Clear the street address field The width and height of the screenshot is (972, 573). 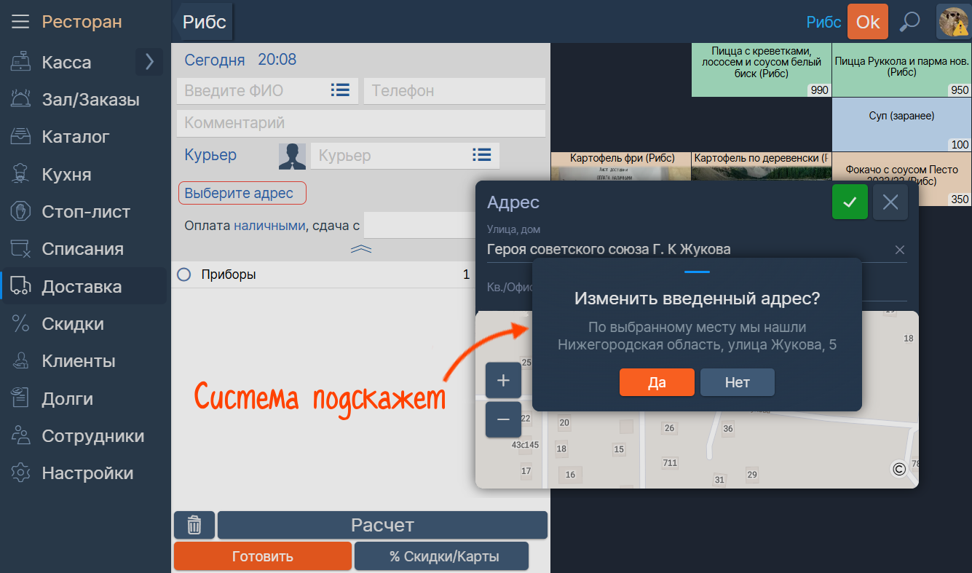900,250
